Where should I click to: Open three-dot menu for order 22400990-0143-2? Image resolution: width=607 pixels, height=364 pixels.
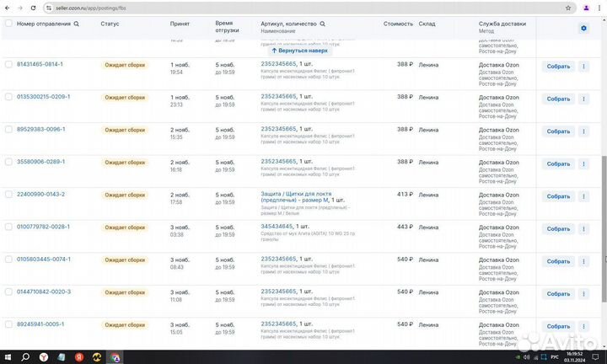point(583,196)
